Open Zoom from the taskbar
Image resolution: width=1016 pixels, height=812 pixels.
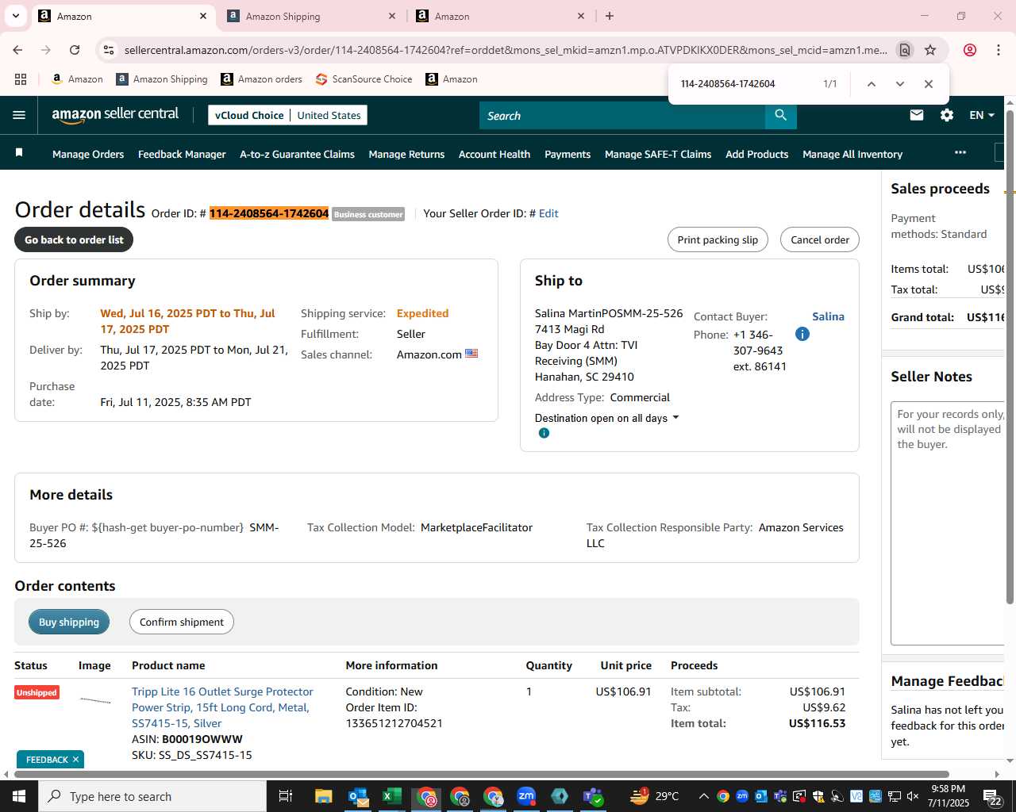pos(526,796)
